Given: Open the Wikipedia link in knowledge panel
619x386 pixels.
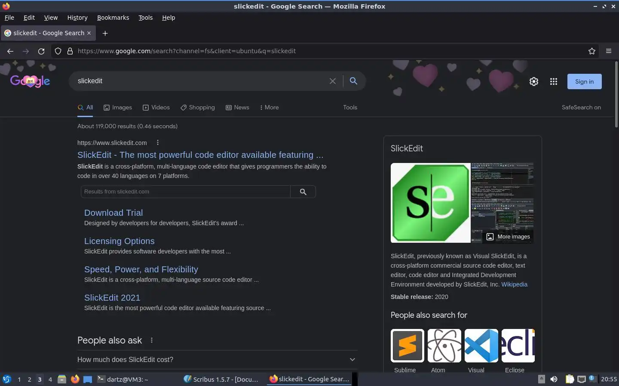Looking at the screenshot, I should click(514, 284).
